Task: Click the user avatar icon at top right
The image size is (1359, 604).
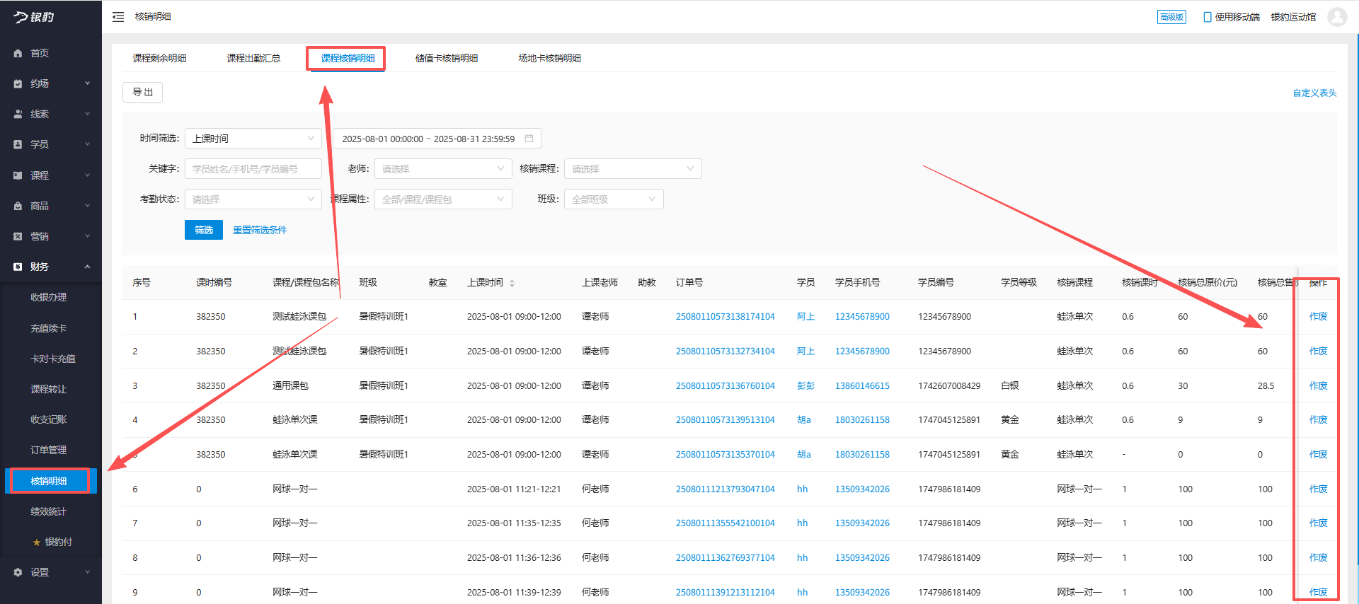Action: pos(1337,17)
